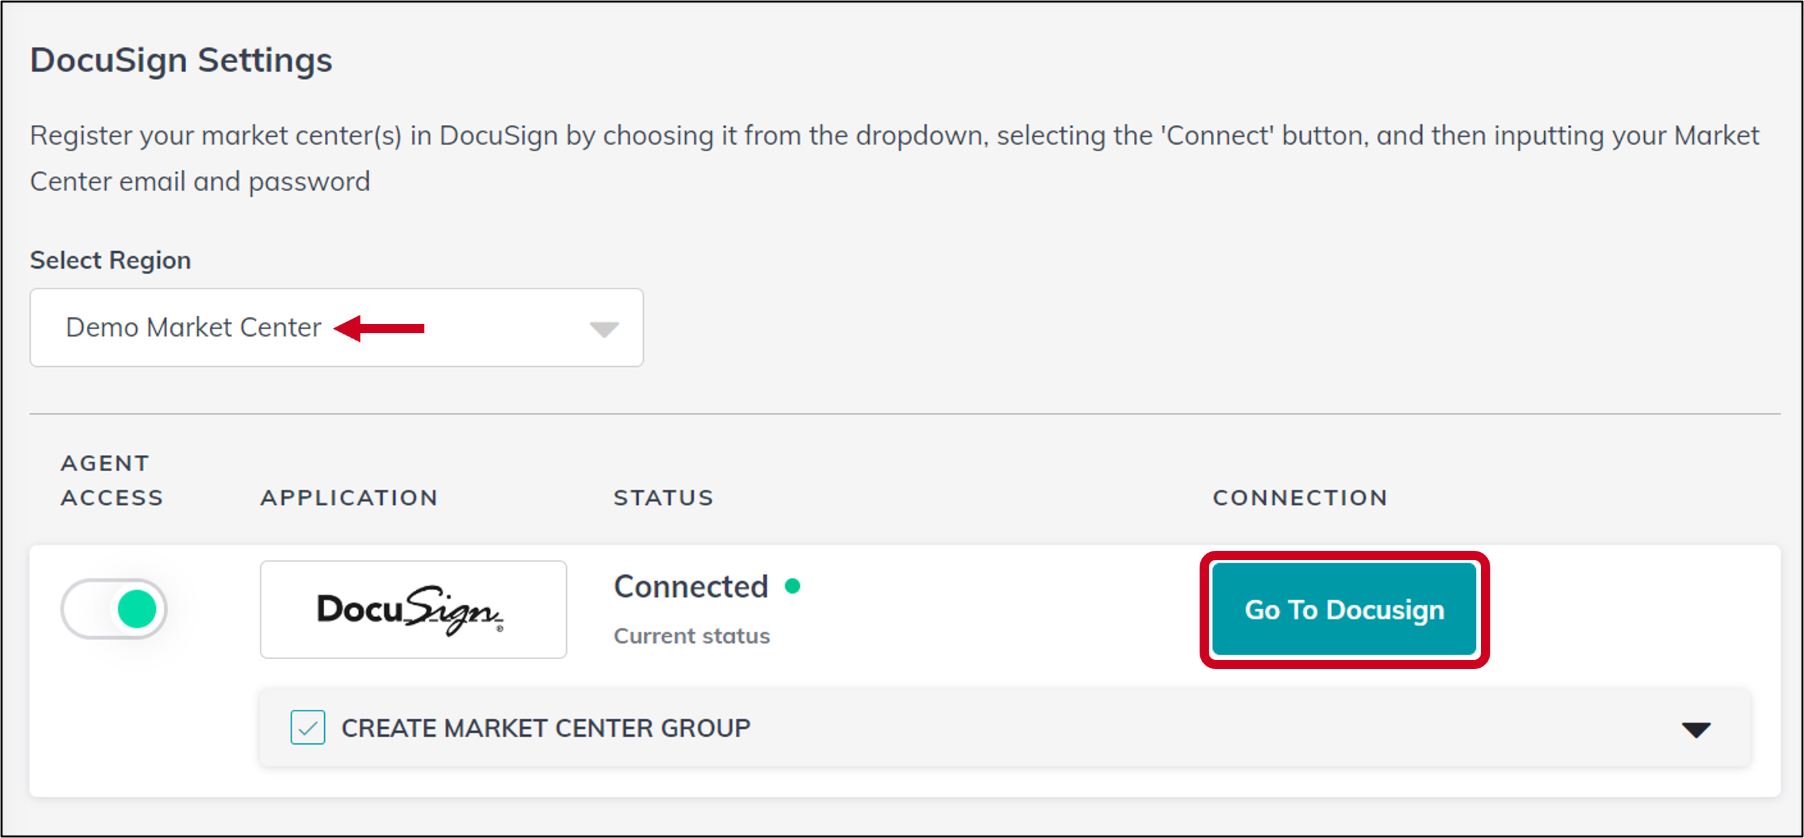Click the green Connected status dot
Viewport: 1804px width, 838px height.
(793, 587)
